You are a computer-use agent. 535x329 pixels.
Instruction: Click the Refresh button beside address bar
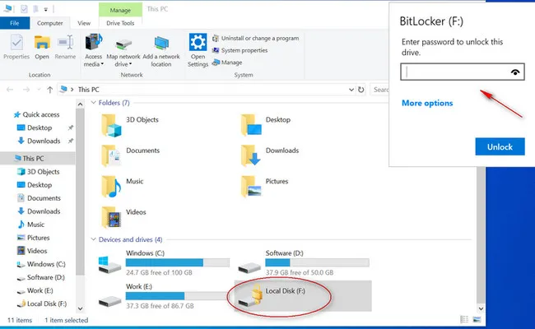pyautogui.click(x=361, y=90)
